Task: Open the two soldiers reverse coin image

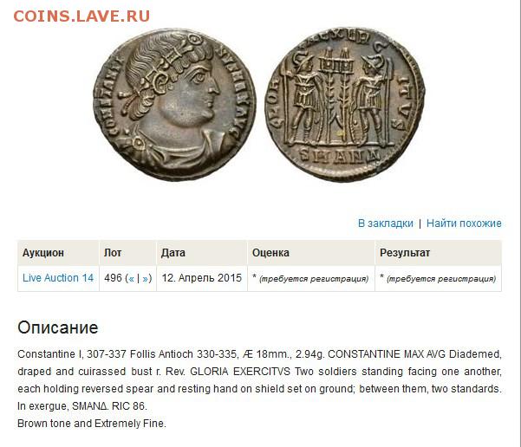Action: (x=345, y=105)
